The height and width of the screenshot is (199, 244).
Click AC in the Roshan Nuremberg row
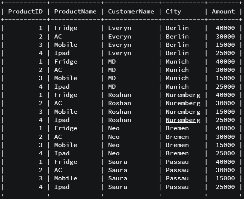pyautogui.click(x=58, y=103)
